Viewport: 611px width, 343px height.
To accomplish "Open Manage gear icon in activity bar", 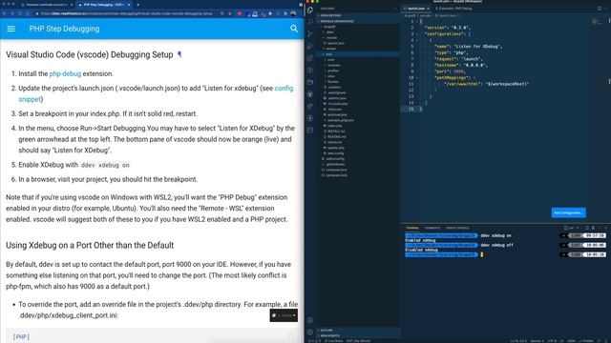I will 310,333.
